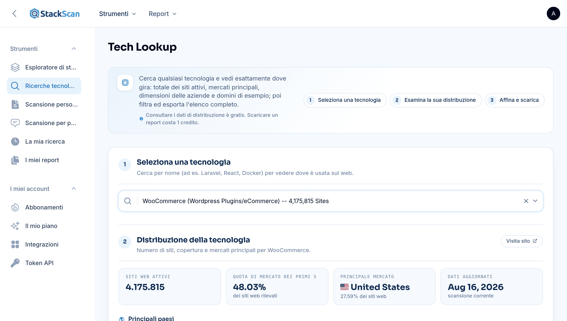Expand the technology dropdown chevron
The image size is (567, 321).
coord(535,201)
